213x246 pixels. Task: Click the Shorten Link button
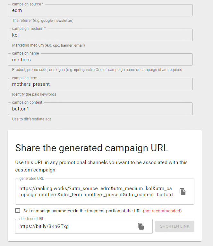click(x=175, y=226)
